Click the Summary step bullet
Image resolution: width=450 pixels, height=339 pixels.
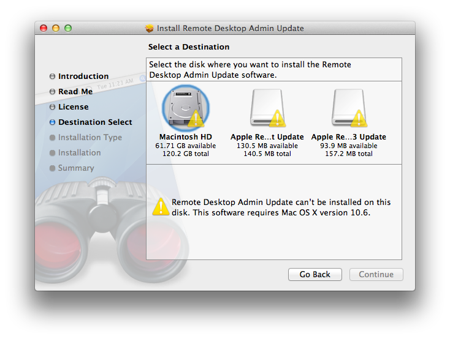point(52,168)
